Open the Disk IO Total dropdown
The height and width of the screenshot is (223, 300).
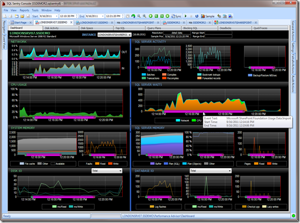pos(107,171)
